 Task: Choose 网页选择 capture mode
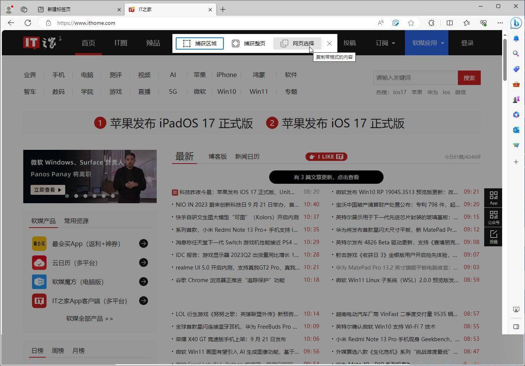click(x=297, y=43)
